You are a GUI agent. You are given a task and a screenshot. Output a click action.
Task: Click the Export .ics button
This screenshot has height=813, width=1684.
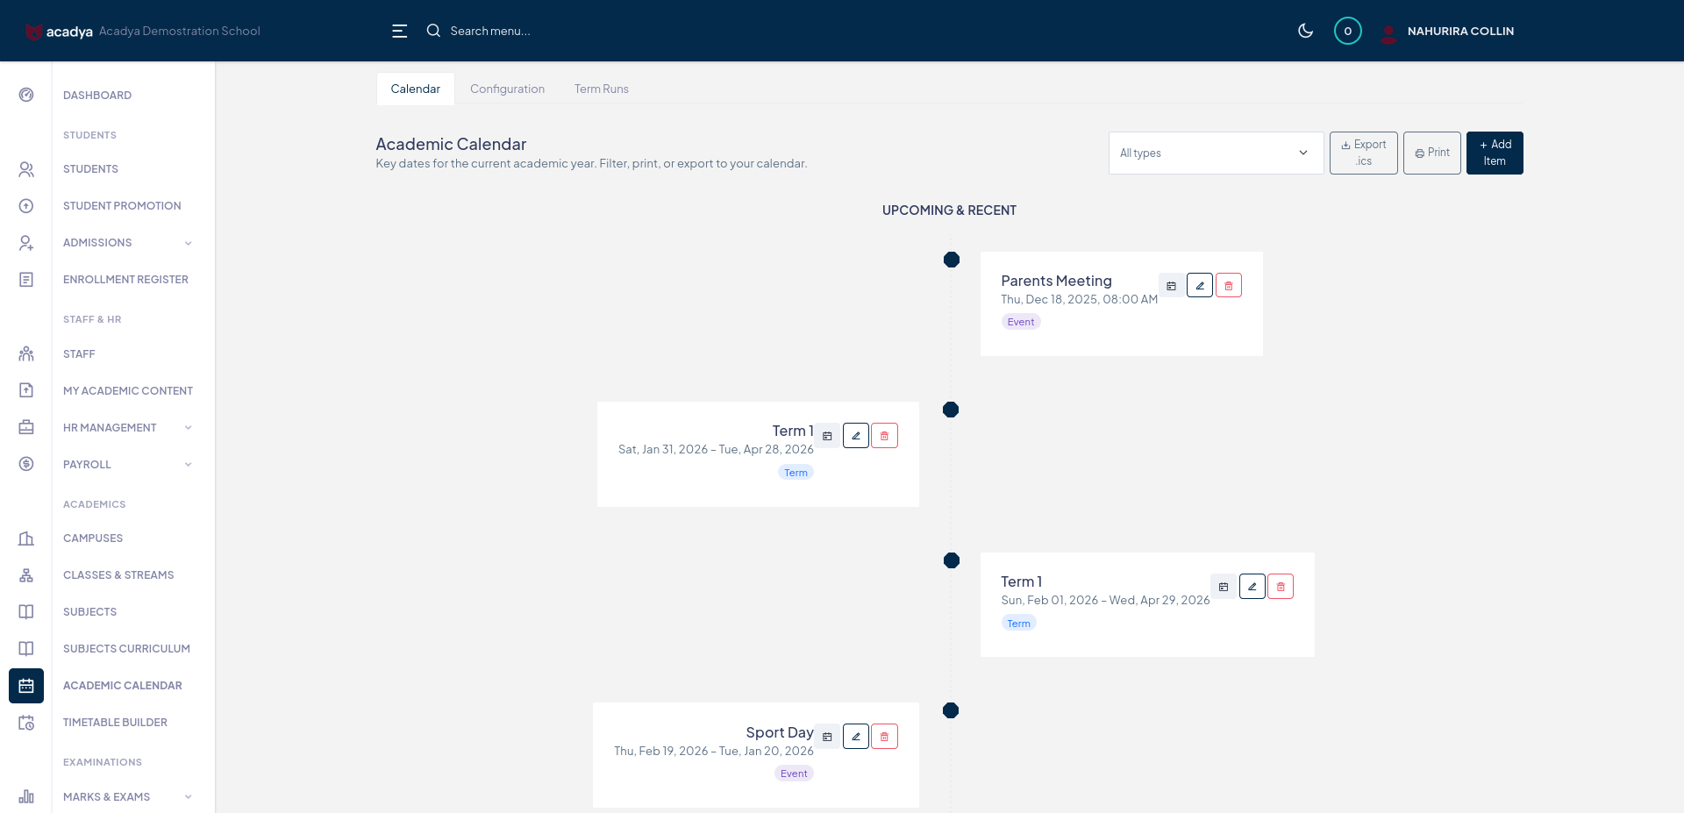pyautogui.click(x=1363, y=153)
